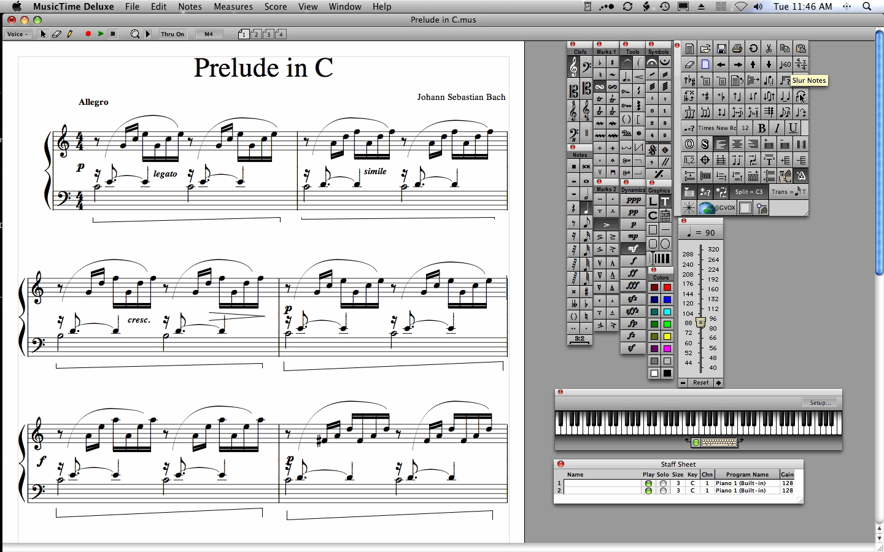Viewport: 884px width, 552px height.
Task: Click the @GVOX globe icon
Action: (717, 208)
